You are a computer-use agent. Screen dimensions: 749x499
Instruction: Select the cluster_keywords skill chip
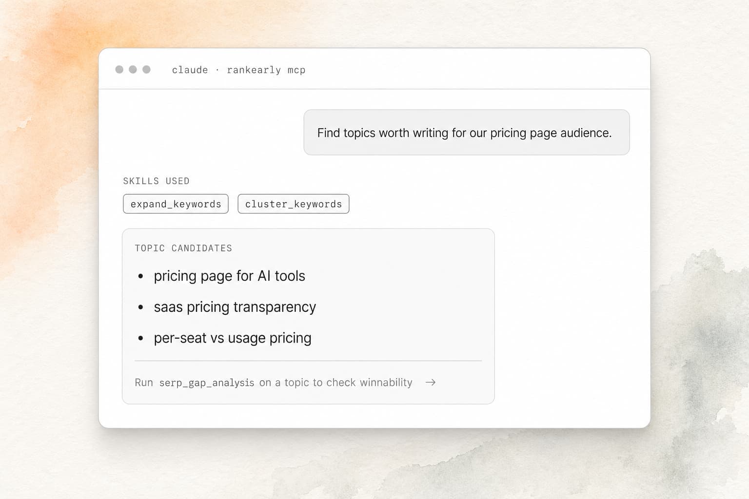(294, 204)
